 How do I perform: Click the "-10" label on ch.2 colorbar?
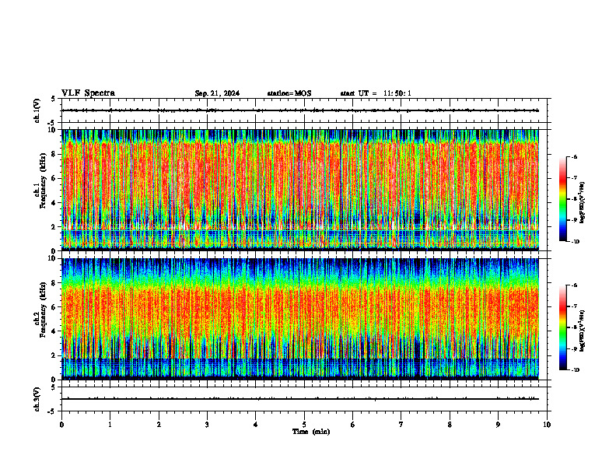tap(575, 370)
